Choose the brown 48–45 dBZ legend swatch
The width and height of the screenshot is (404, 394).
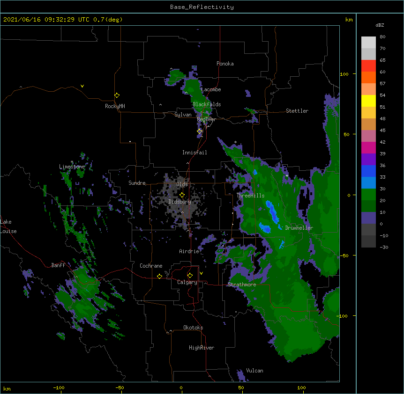[368, 124]
